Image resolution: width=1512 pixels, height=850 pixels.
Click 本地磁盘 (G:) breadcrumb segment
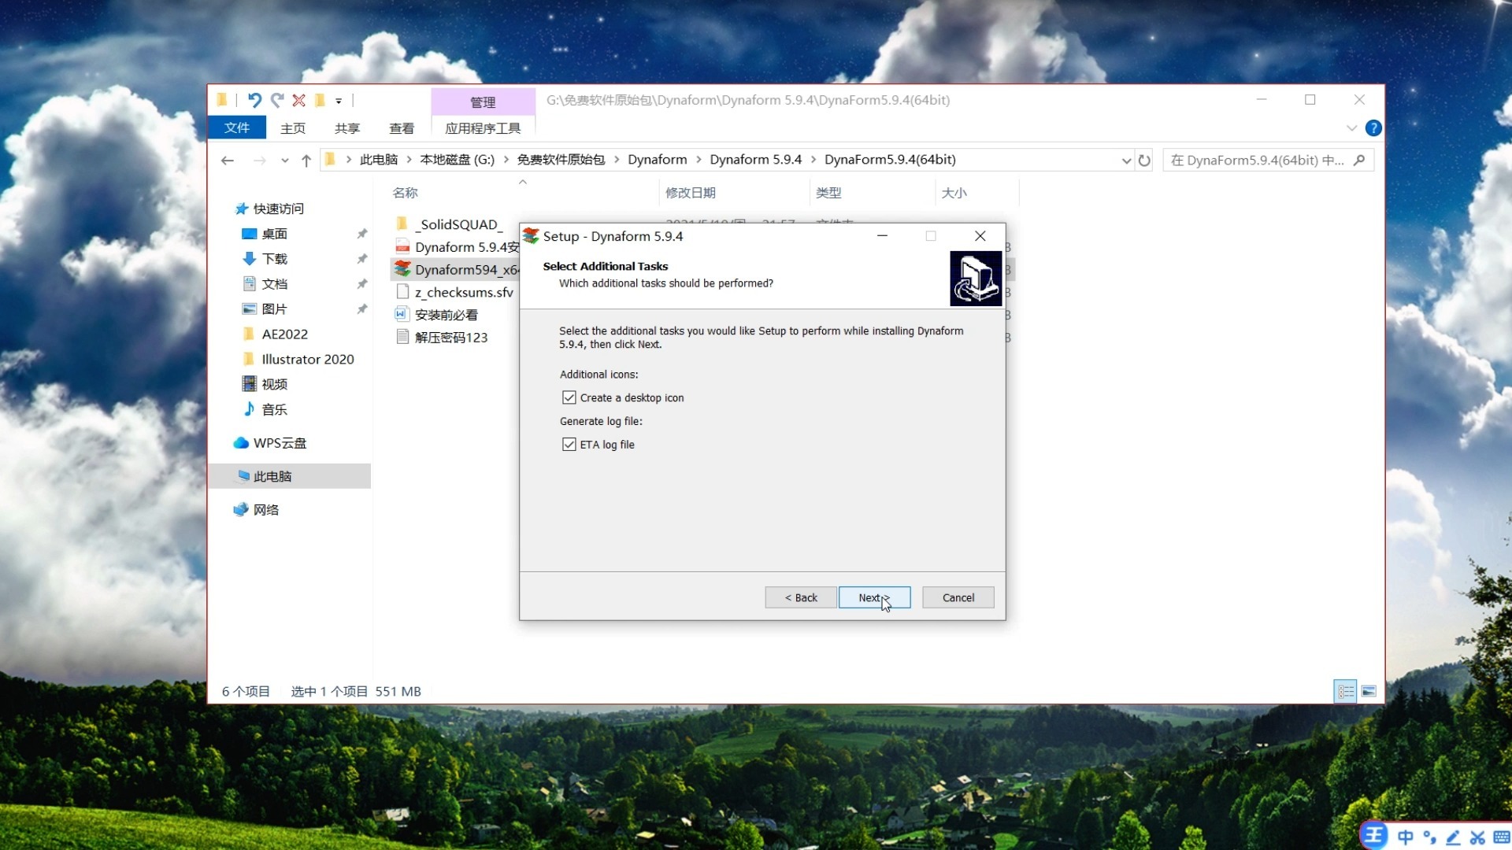(x=457, y=160)
